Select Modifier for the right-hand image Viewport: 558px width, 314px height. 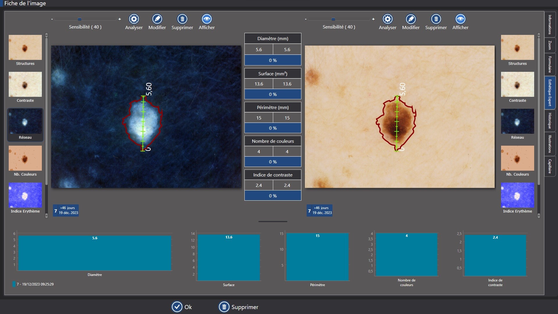[411, 19]
